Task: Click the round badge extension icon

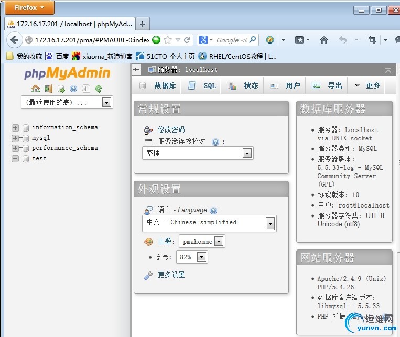Action: coord(270,40)
